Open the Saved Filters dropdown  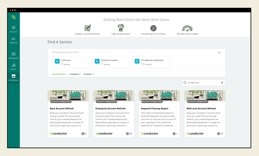pos(59,74)
